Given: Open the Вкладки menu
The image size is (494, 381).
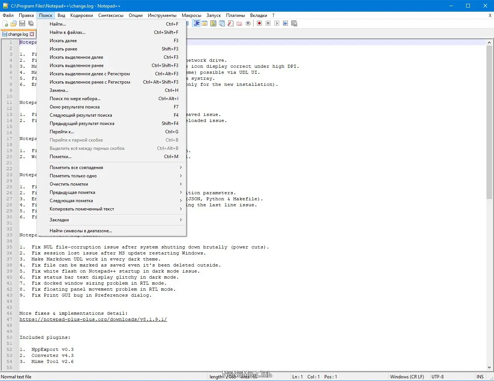Looking at the screenshot, I should tap(258, 15).
